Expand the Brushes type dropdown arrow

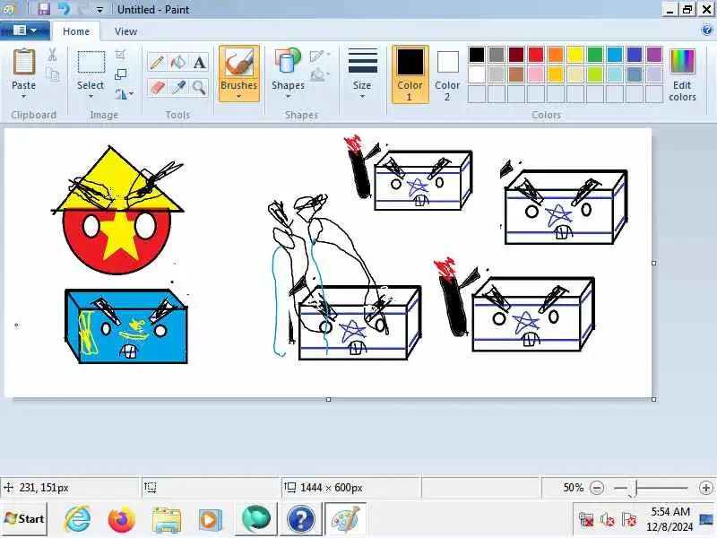click(x=238, y=96)
